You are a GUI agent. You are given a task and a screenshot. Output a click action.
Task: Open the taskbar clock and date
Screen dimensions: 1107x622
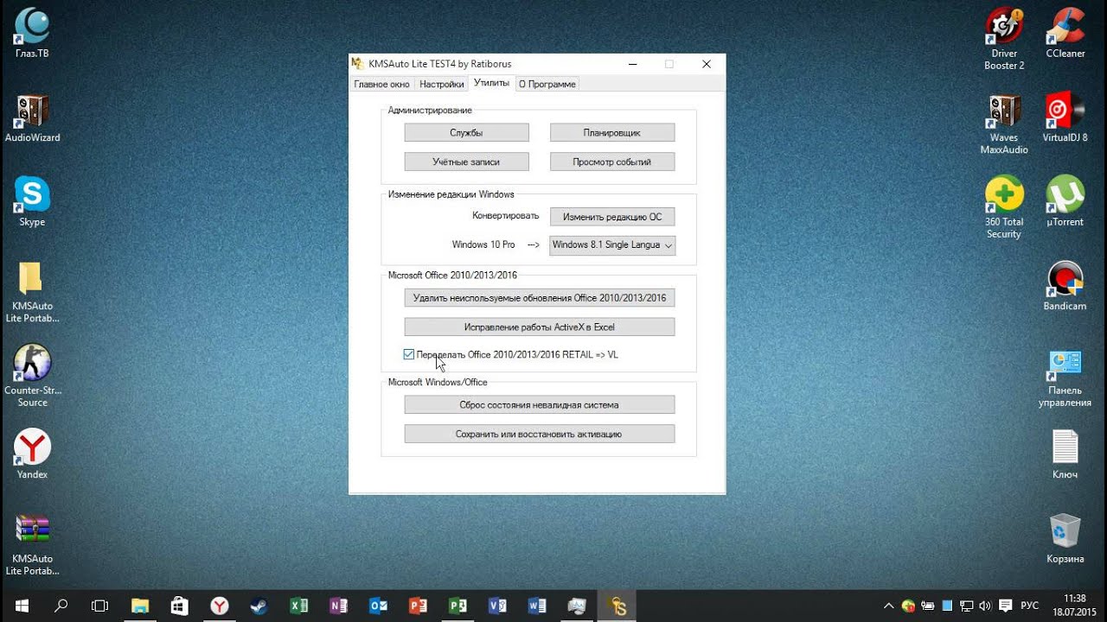pos(1075,605)
